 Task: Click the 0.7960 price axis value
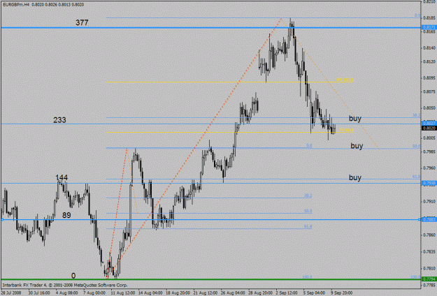pos(429,168)
